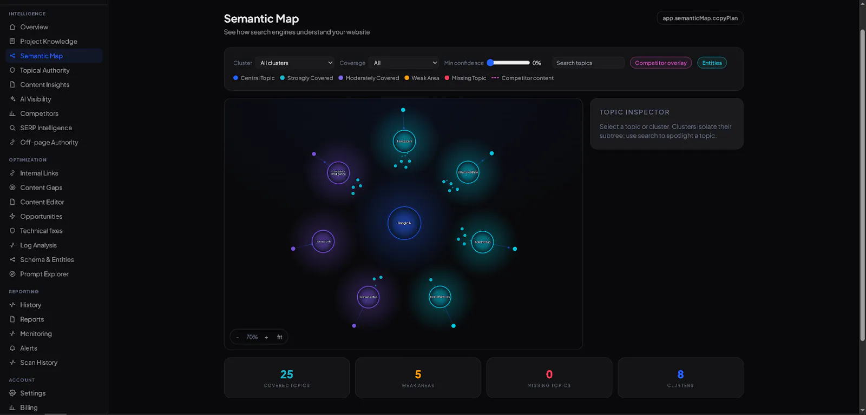Open the Scan History icon

pos(12,363)
